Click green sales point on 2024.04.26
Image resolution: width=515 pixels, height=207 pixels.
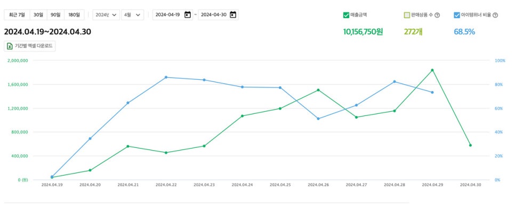(x=318, y=90)
